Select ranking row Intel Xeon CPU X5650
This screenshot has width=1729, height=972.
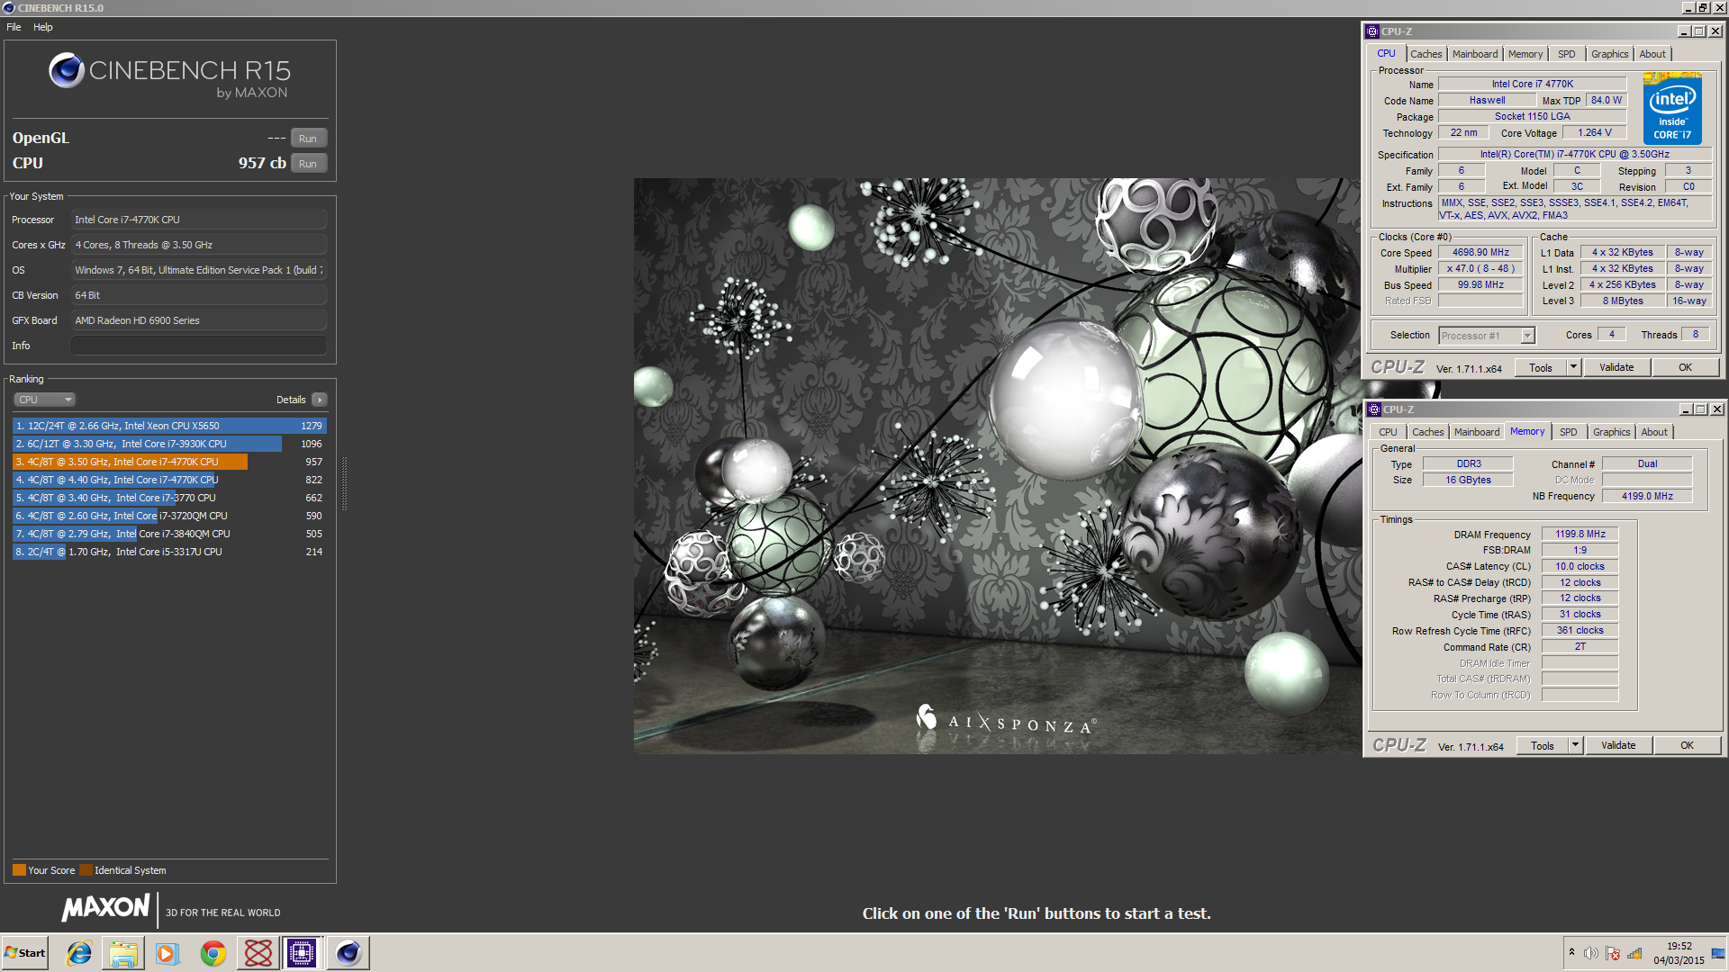[169, 426]
